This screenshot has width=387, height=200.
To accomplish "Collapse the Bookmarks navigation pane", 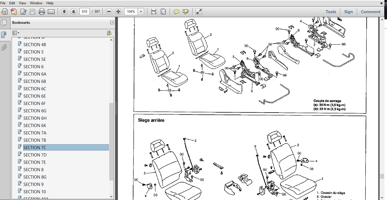I will click(112, 22).
